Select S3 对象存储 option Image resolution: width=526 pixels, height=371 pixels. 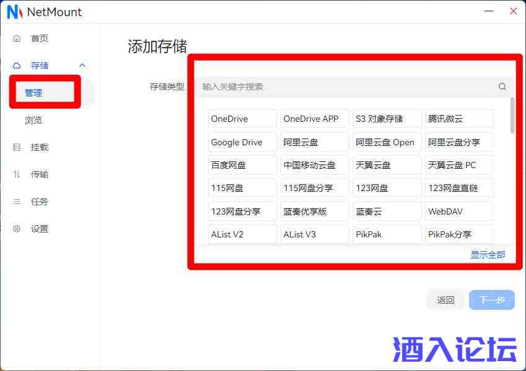(x=387, y=119)
